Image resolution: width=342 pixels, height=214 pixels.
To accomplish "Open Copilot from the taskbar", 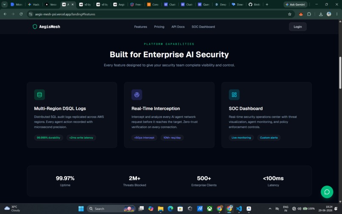I will pyautogui.click(x=151, y=209).
